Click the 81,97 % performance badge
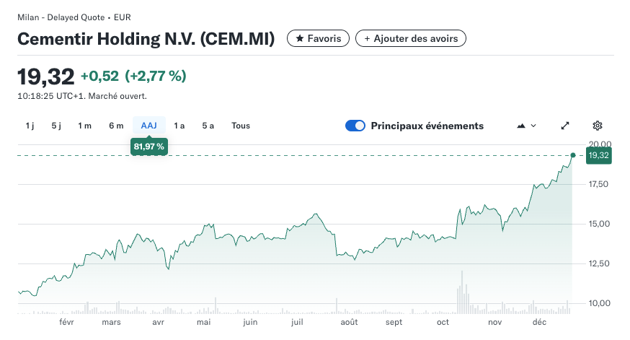The image size is (630, 340). pos(148,147)
